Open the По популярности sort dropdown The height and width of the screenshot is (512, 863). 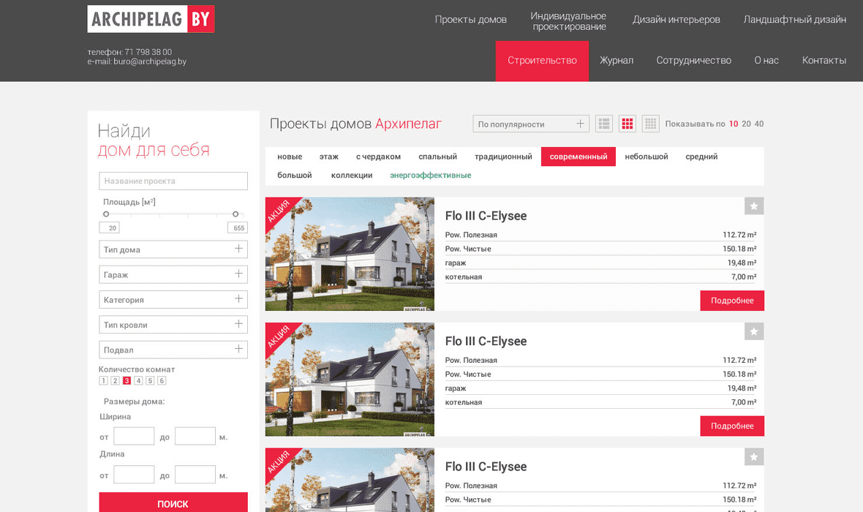pos(531,124)
